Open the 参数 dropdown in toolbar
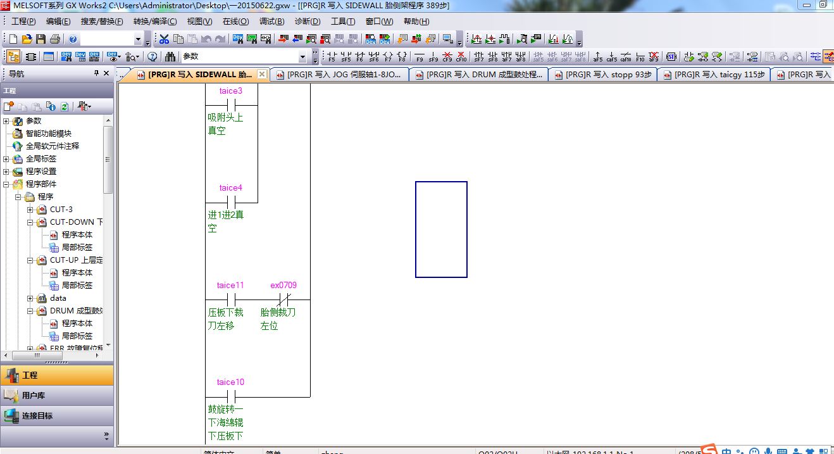 point(302,57)
